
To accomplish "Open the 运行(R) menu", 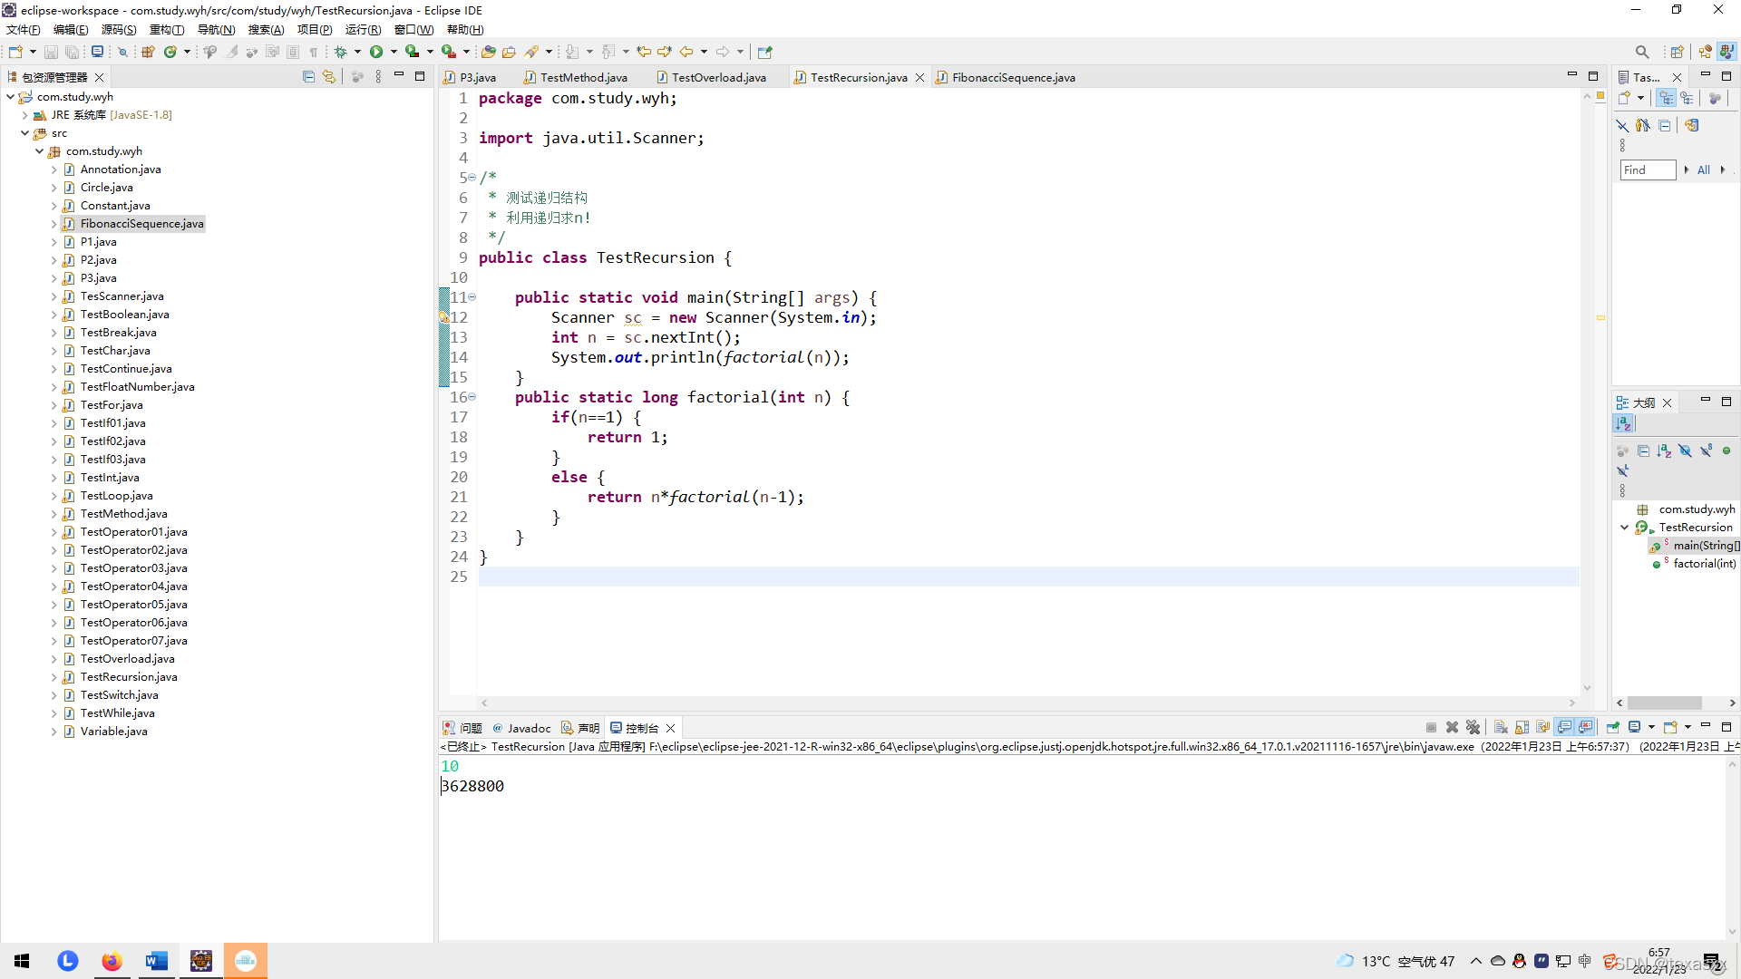I will (x=363, y=30).
